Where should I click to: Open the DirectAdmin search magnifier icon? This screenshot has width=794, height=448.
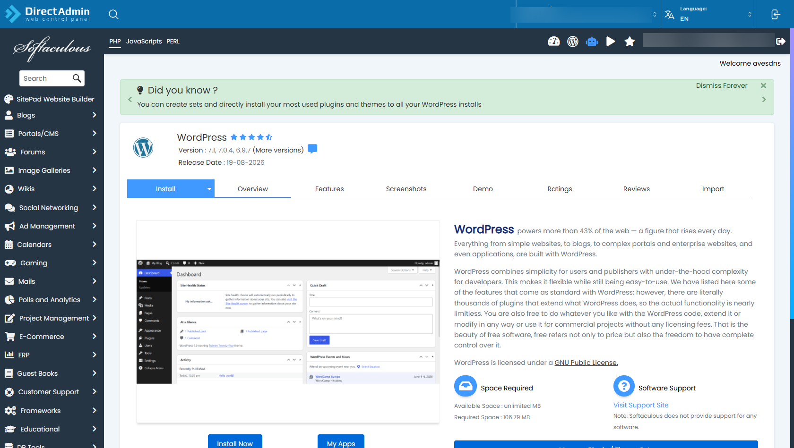tap(113, 14)
